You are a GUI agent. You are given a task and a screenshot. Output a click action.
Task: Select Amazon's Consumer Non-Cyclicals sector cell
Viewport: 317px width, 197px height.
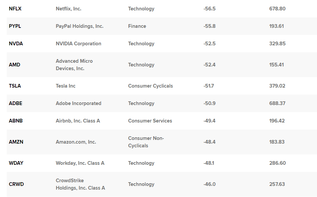pyautogui.click(x=146, y=142)
